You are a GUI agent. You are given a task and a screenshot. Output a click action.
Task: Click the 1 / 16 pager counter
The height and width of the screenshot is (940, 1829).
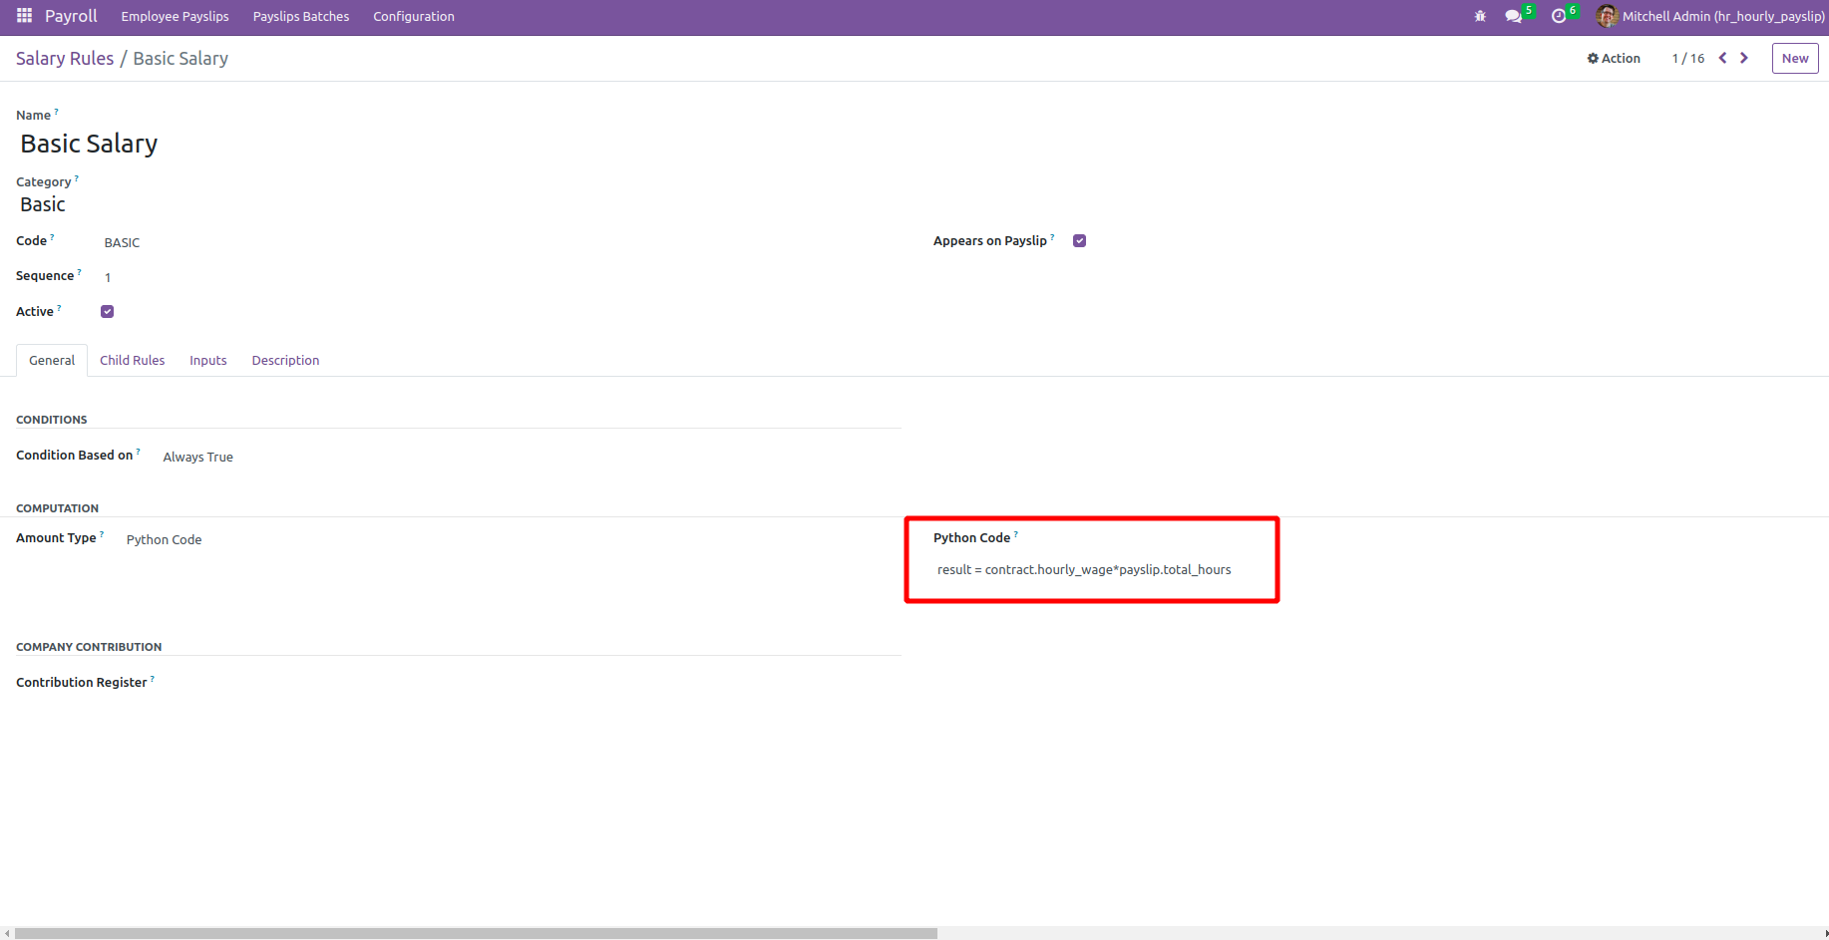1688,58
